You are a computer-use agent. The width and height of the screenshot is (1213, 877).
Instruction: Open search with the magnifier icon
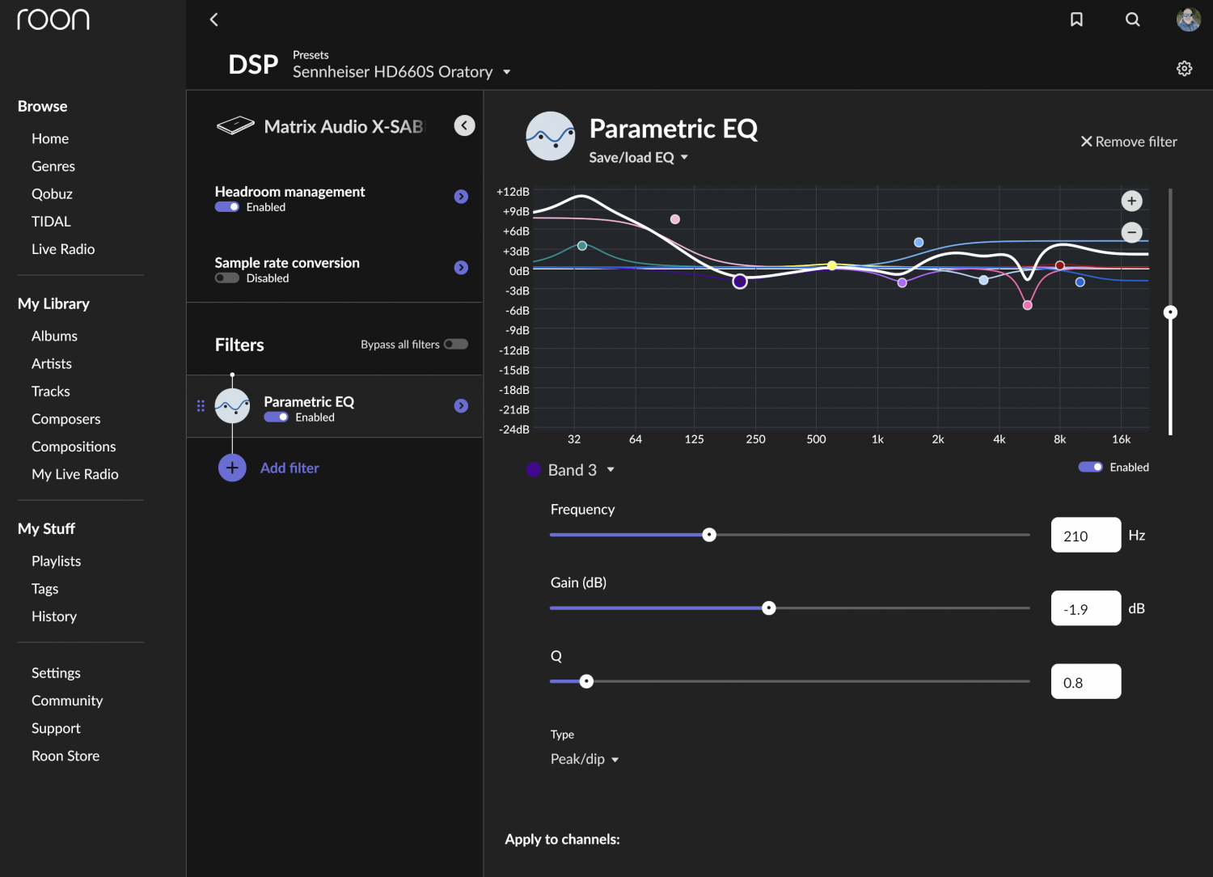pos(1132,19)
